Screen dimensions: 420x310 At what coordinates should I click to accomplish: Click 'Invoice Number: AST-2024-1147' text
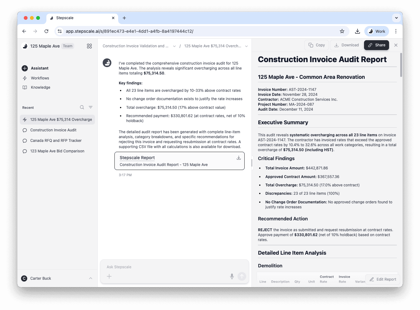point(287,90)
